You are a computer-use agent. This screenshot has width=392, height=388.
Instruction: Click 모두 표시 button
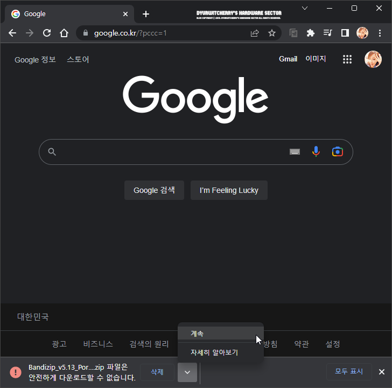click(349, 371)
